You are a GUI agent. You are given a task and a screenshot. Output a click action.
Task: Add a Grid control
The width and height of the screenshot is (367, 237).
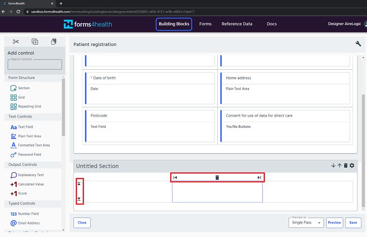(x=18, y=97)
